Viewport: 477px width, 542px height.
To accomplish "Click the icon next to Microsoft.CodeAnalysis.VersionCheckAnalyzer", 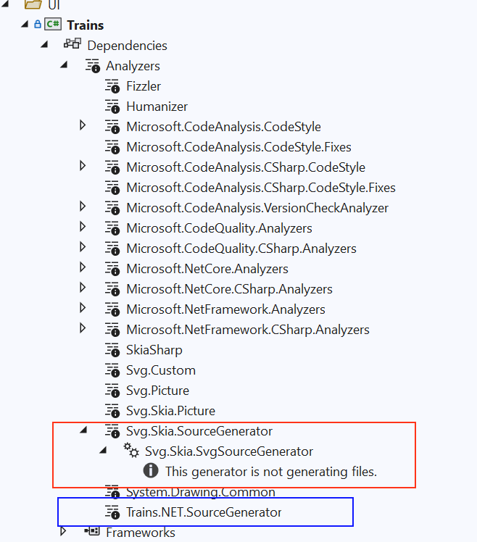I will coord(112,208).
